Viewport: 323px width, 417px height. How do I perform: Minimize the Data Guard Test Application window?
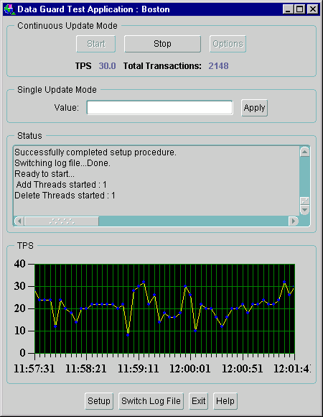pos(288,9)
